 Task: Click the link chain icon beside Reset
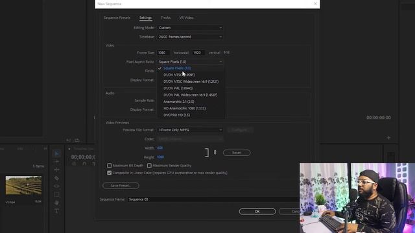coord(215,153)
